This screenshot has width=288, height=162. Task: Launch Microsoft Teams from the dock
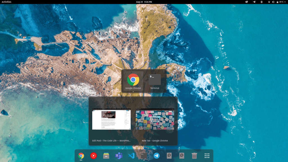[119, 156]
